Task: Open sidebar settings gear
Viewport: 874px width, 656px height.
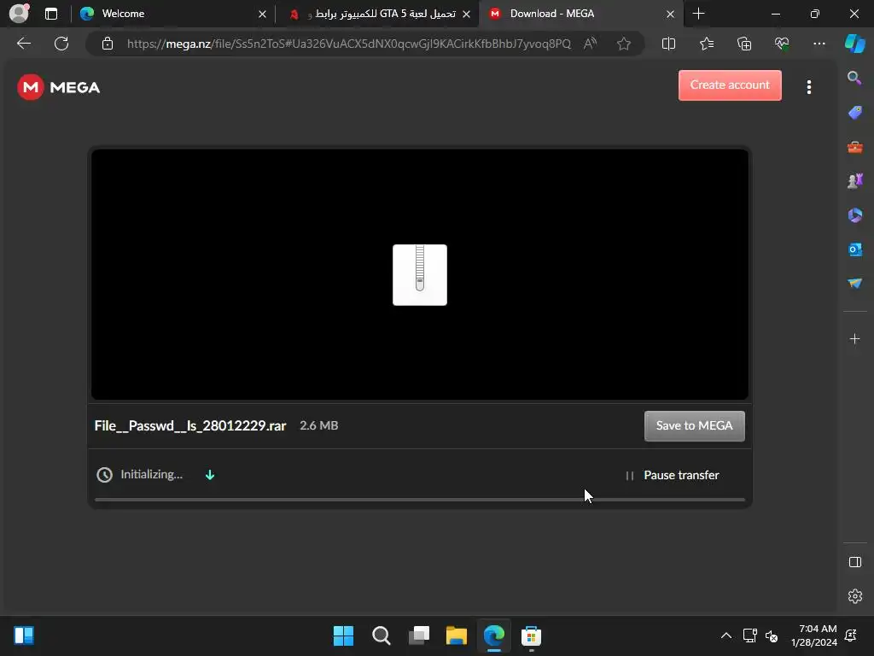Action: [x=854, y=595]
